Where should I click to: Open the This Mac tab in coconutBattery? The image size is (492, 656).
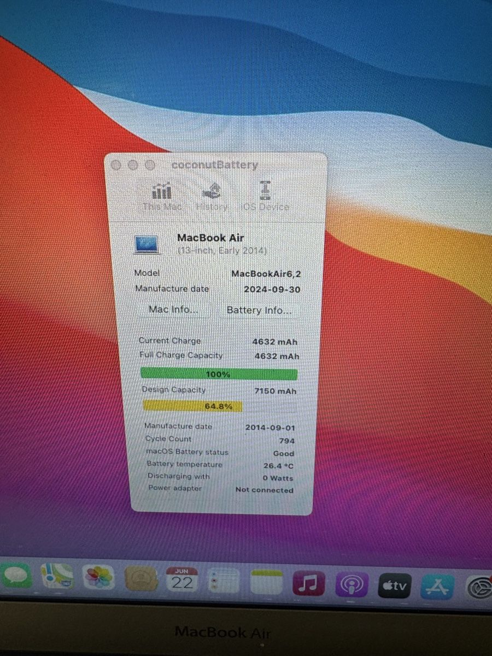pos(161,197)
